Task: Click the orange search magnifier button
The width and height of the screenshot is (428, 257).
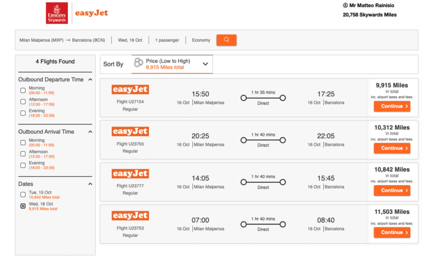Action: coord(226,40)
